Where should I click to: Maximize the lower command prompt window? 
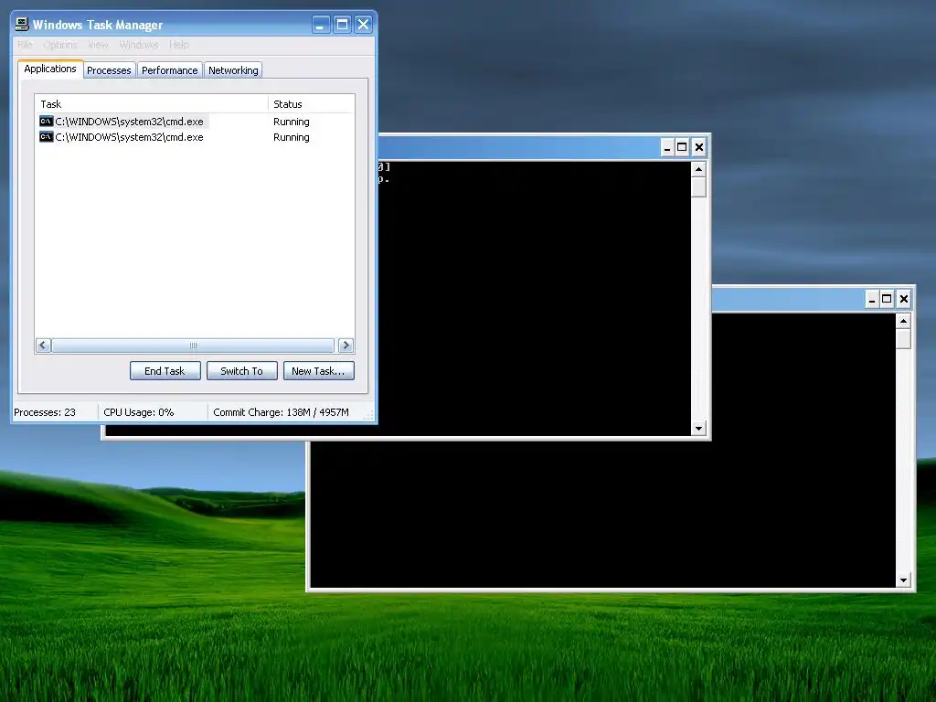point(887,299)
